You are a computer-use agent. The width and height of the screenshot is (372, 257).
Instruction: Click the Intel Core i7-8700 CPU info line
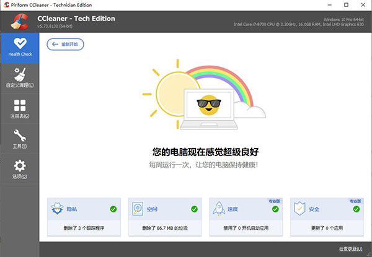click(x=299, y=24)
